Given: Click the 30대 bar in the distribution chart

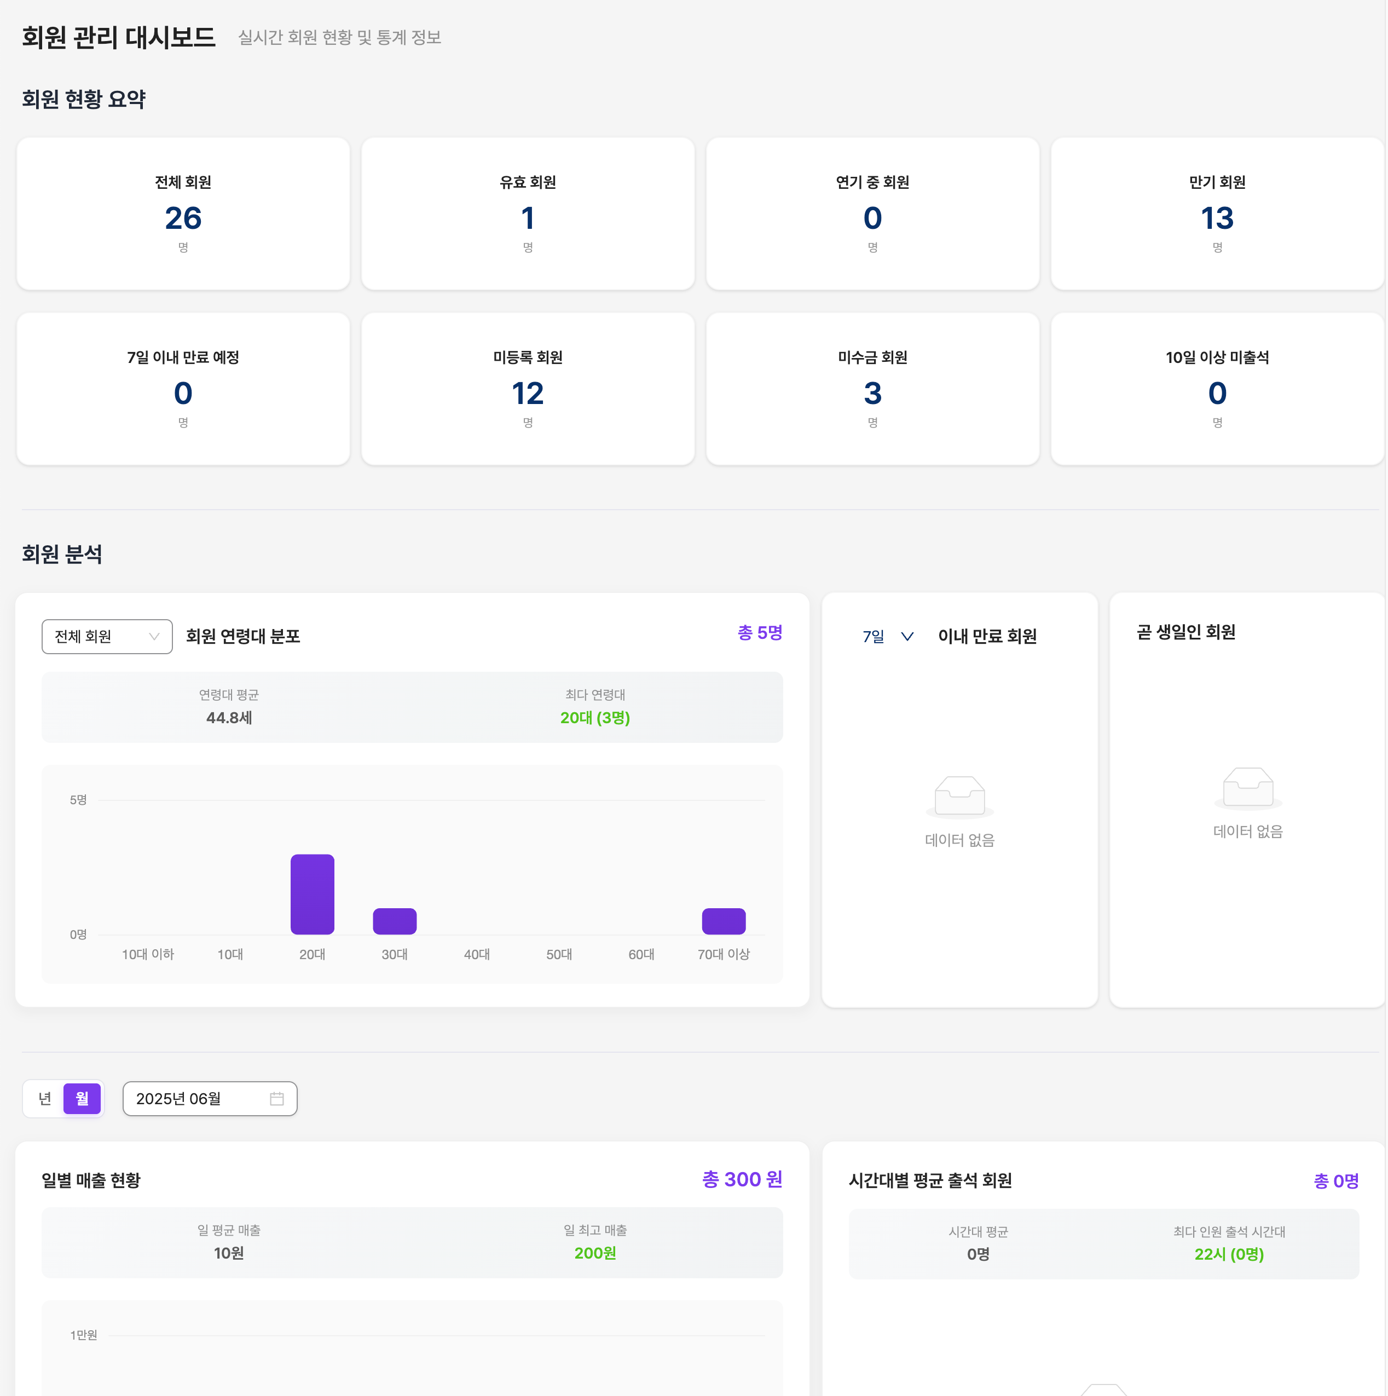Looking at the screenshot, I should pos(395,921).
